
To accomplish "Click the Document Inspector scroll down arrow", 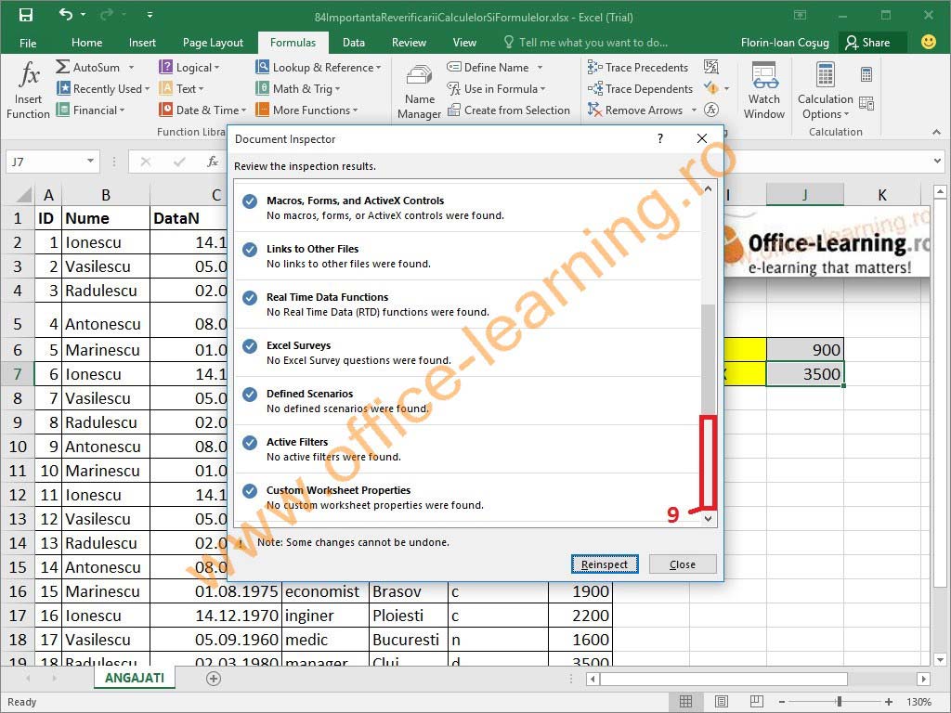I will click(x=708, y=518).
